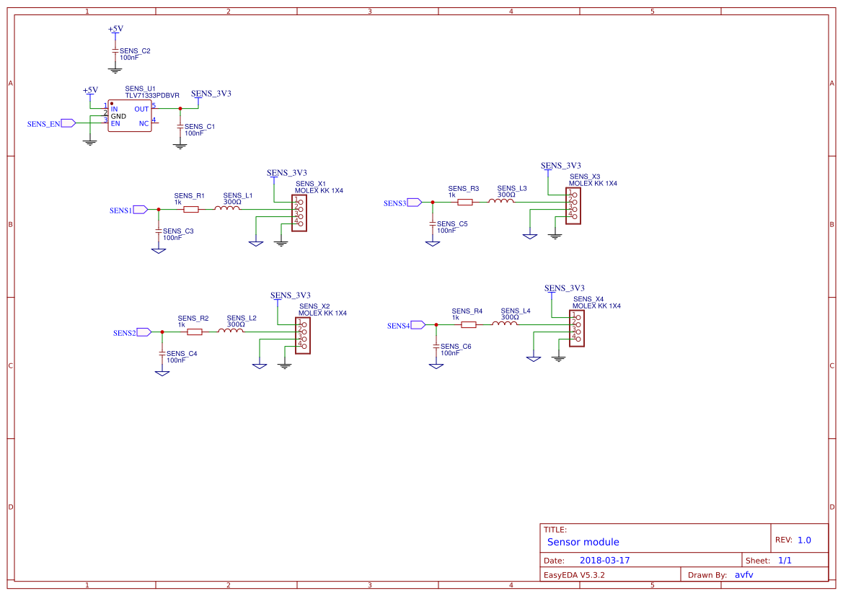This screenshot has width=843, height=596.
Task: Select the SENS_C2 capacitor symbol
Action: coord(115,50)
